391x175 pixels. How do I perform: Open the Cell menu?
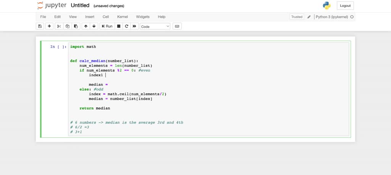106,17
